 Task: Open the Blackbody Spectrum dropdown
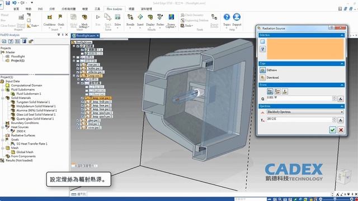tap(305, 112)
